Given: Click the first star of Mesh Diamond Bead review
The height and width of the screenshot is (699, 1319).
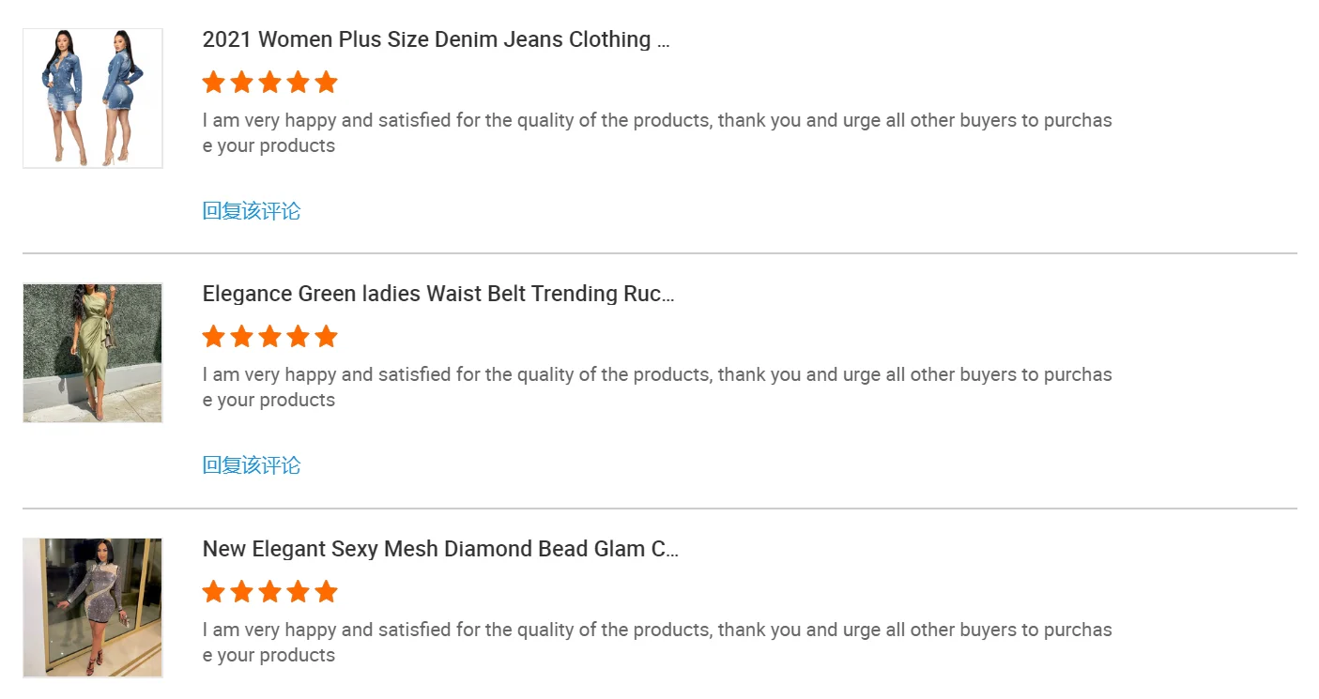Looking at the screenshot, I should [x=213, y=592].
